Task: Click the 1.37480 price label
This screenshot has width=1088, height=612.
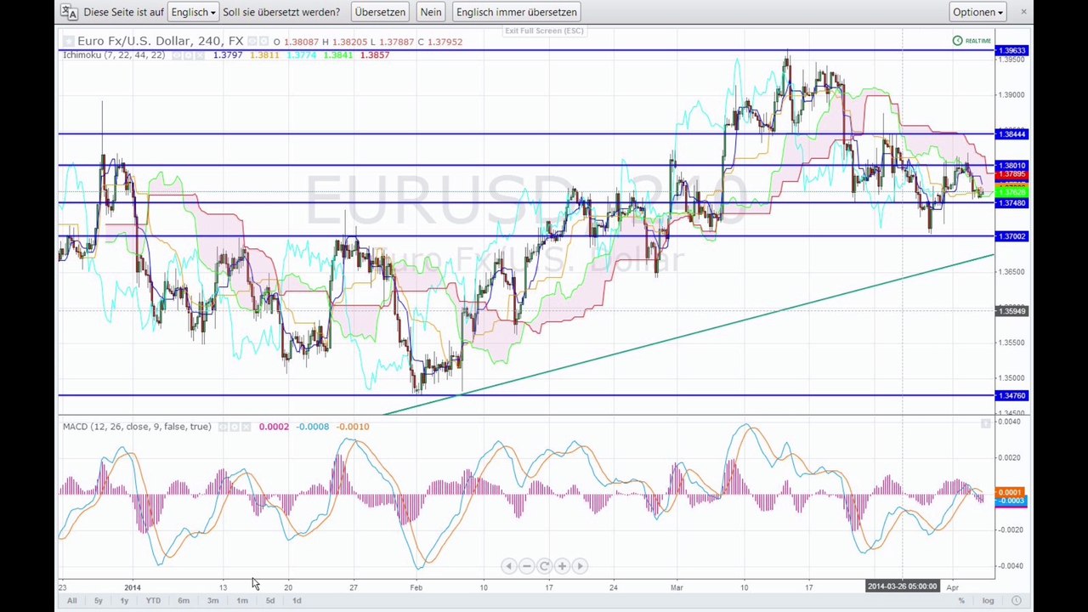Action: [1012, 203]
